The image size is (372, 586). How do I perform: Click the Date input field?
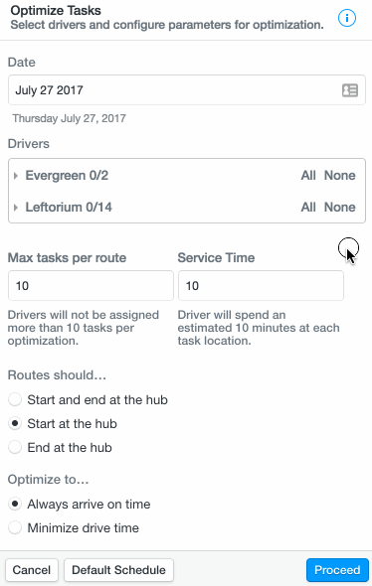(187, 90)
